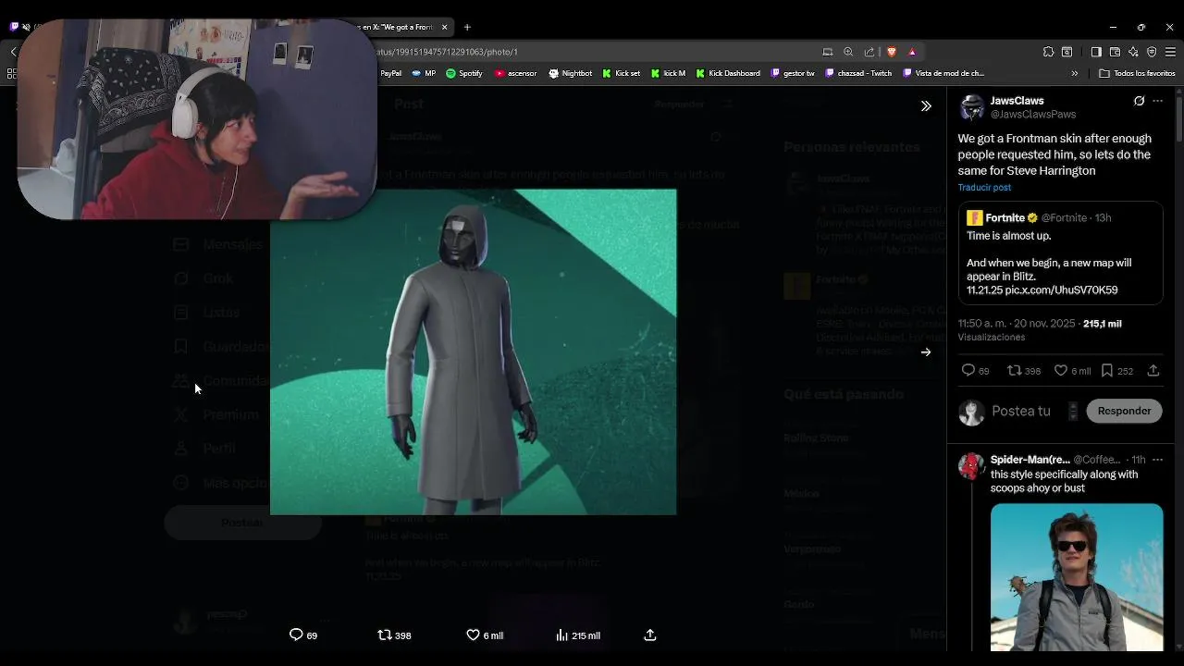Open more options menu on JawsClaws post
This screenshot has width=1184, height=666.
[1157, 101]
